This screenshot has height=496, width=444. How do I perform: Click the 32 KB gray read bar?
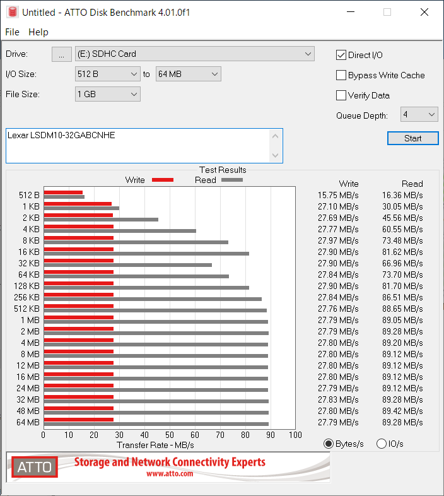click(x=128, y=265)
